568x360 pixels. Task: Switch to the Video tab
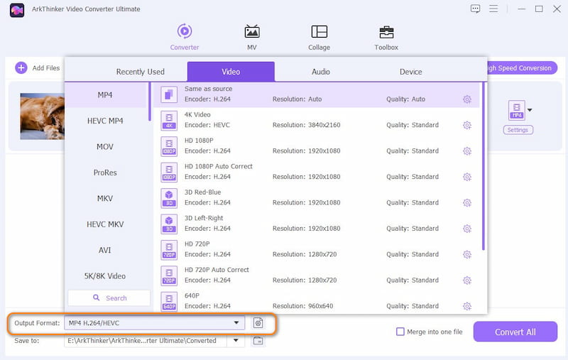point(231,72)
